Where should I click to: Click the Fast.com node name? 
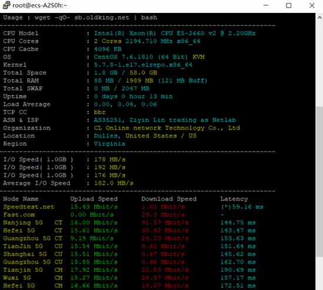pos(19,215)
